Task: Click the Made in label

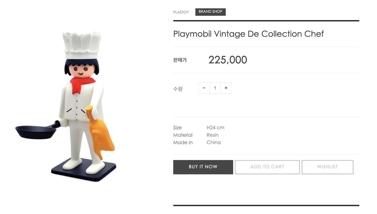Action: point(183,142)
